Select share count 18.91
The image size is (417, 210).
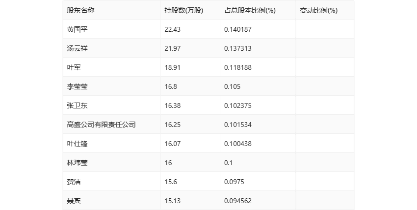click(x=172, y=67)
